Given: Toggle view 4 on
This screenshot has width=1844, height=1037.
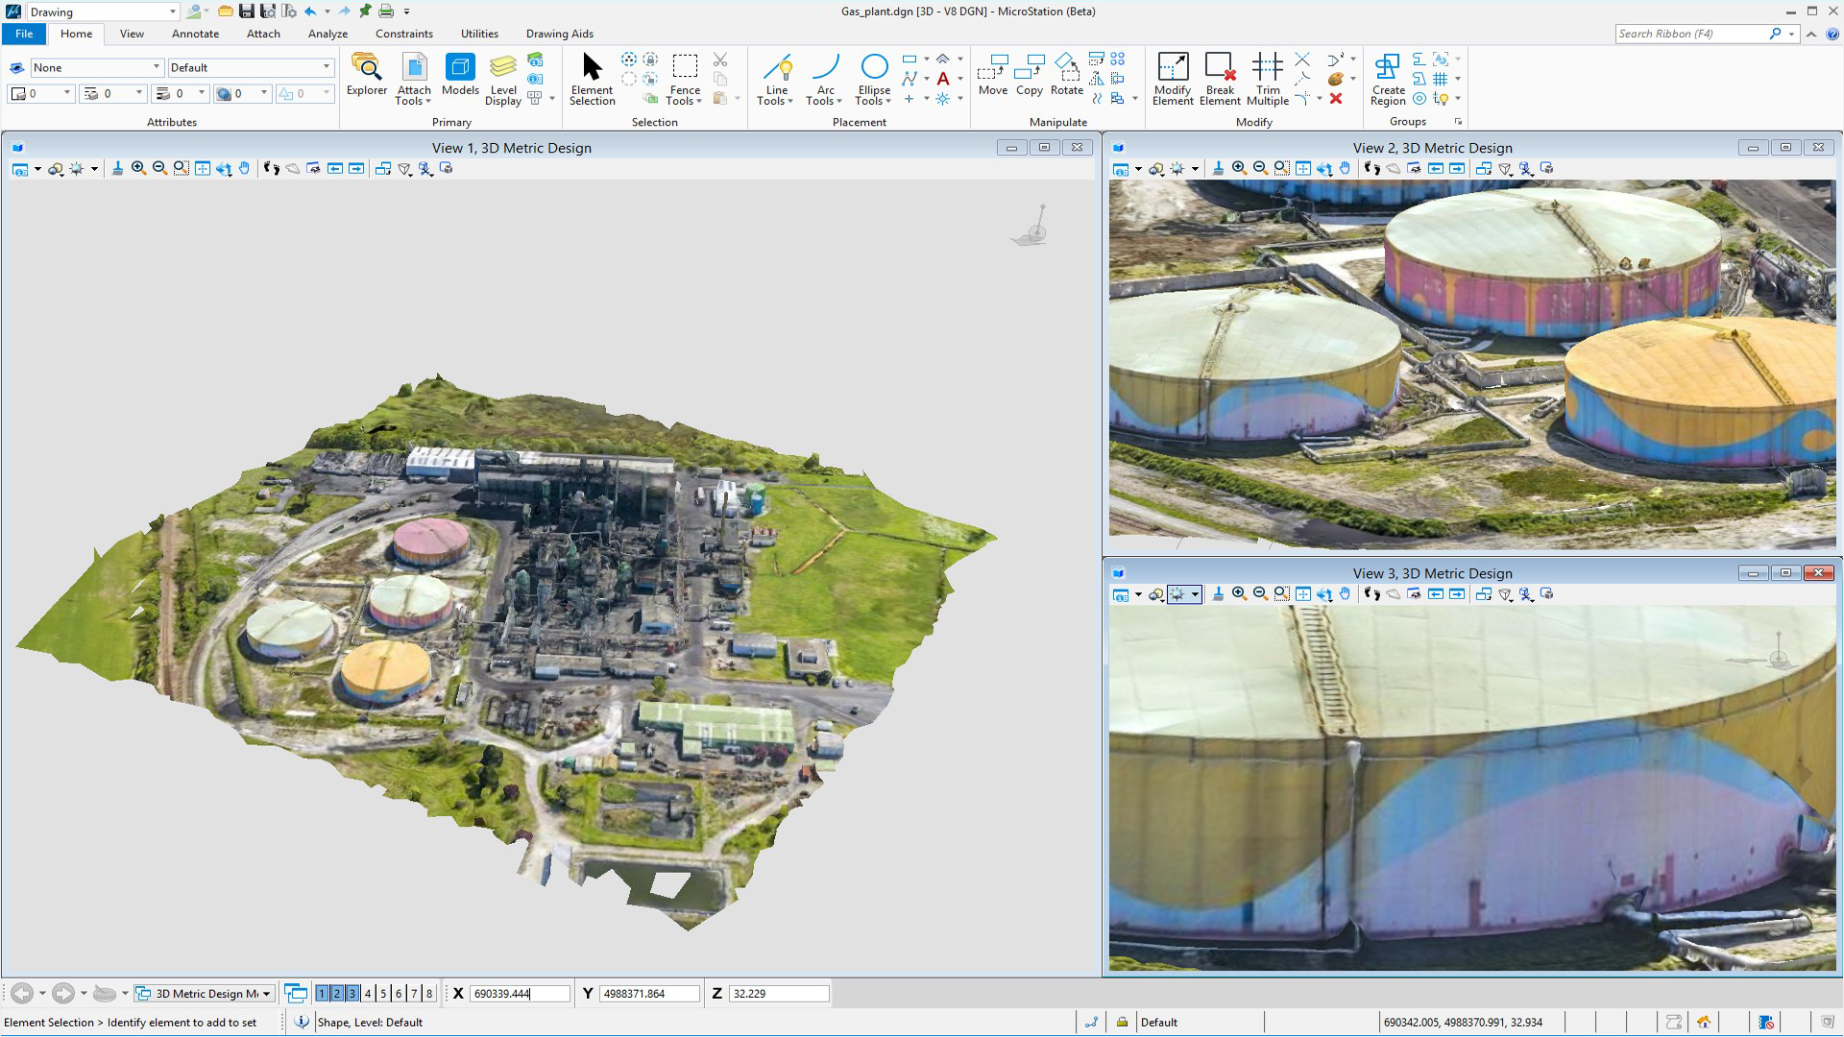Looking at the screenshot, I should pyautogui.click(x=368, y=994).
